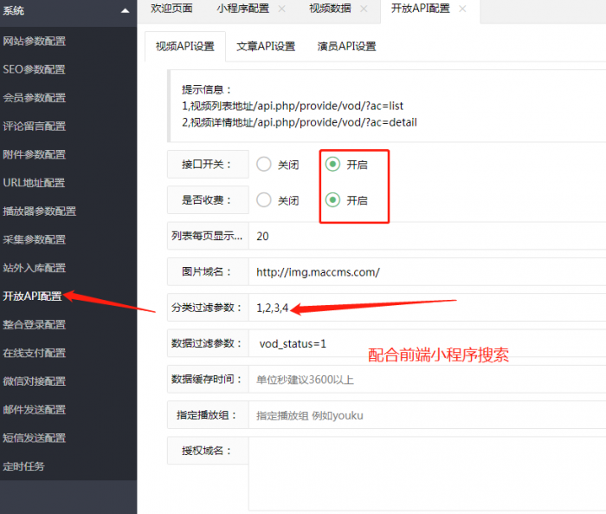The width and height of the screenshot is (606, 514).
Task: Switch to 文章API设置 sub-tab
Action: pyautogui.click(x=266, y=47)
